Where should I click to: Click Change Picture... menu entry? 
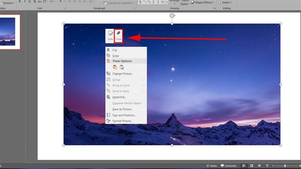point(126,74)
